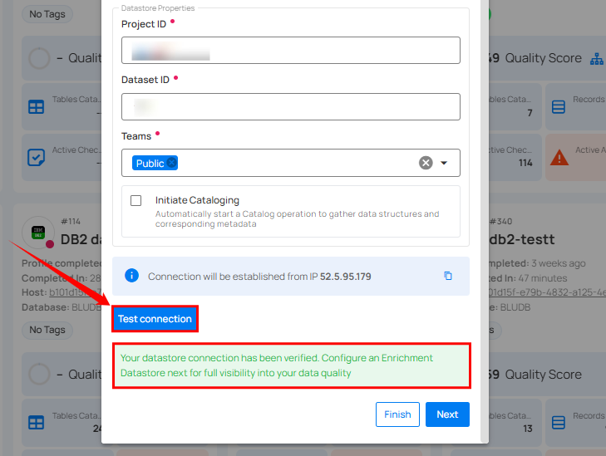Click the verified connection success message

(x=291, y=365)
